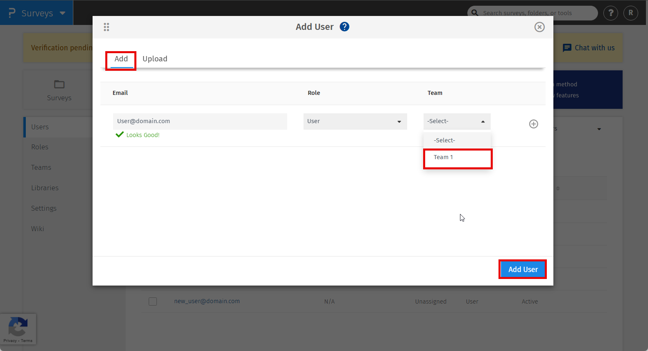
Task: Focus the search surveys, folders, or tools box
Action: (x=532, y=13)
